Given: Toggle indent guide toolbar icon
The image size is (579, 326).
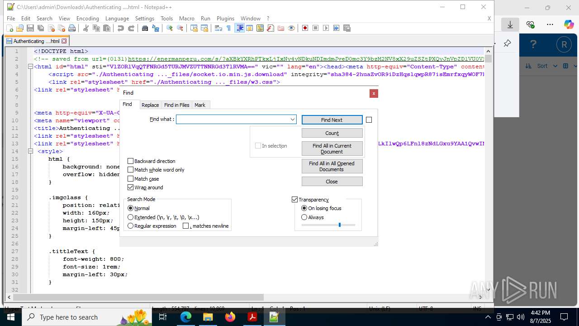Looking at the screenshot, I should 240,28.
